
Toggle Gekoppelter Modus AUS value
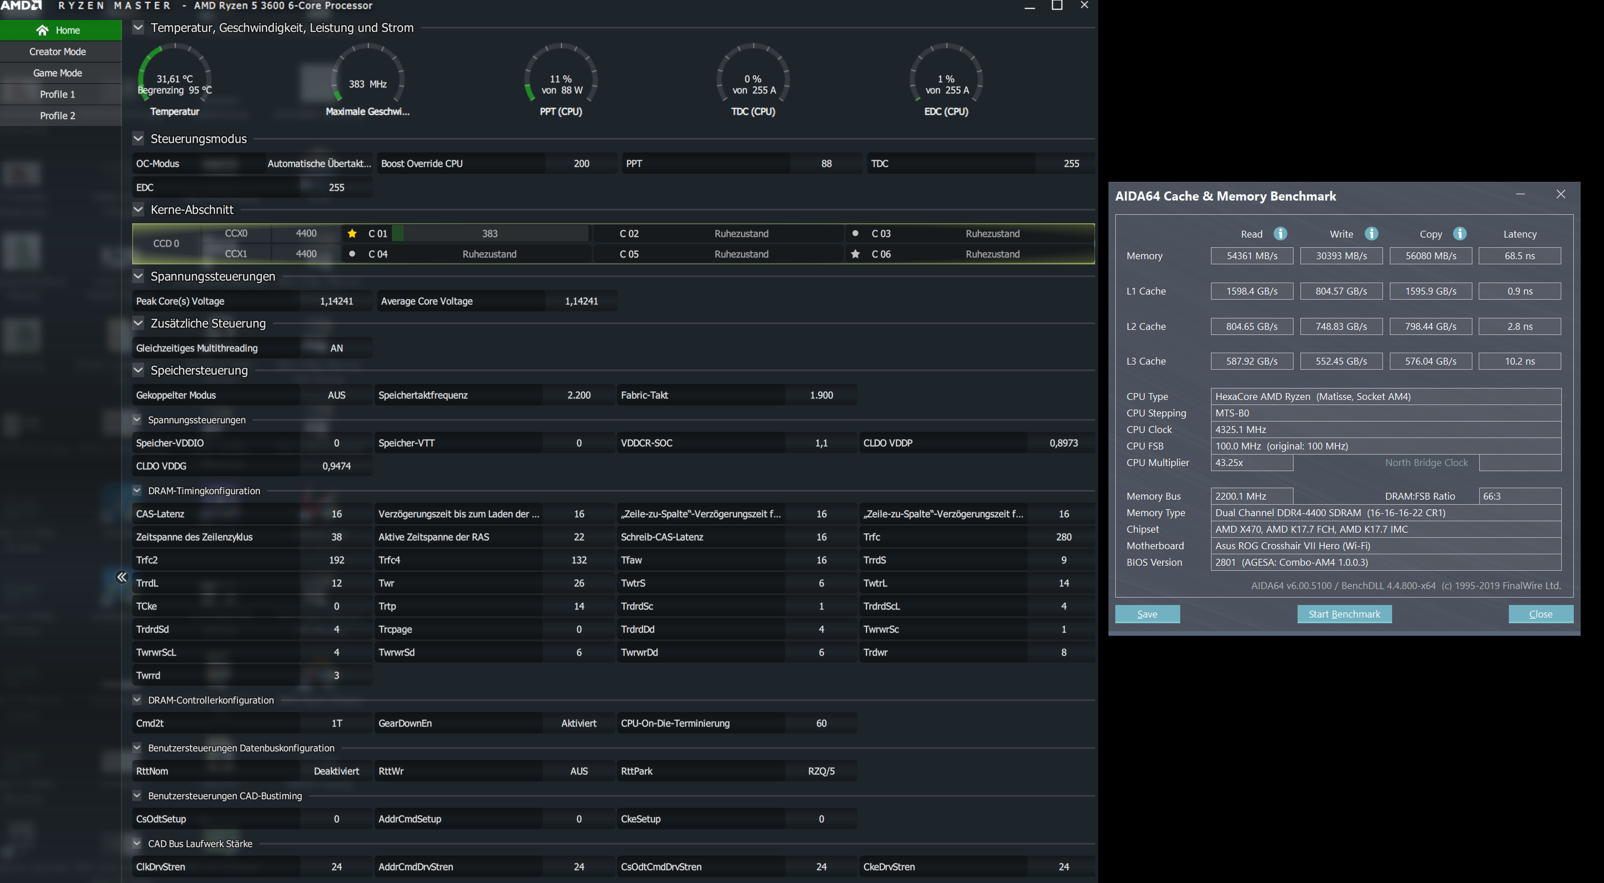click(336, 395)
